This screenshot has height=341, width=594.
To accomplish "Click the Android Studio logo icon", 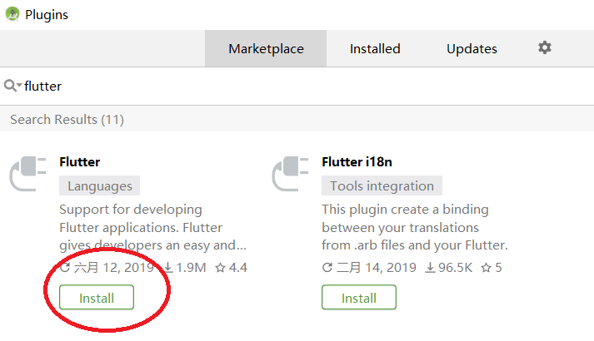I will tap(12, 14).
